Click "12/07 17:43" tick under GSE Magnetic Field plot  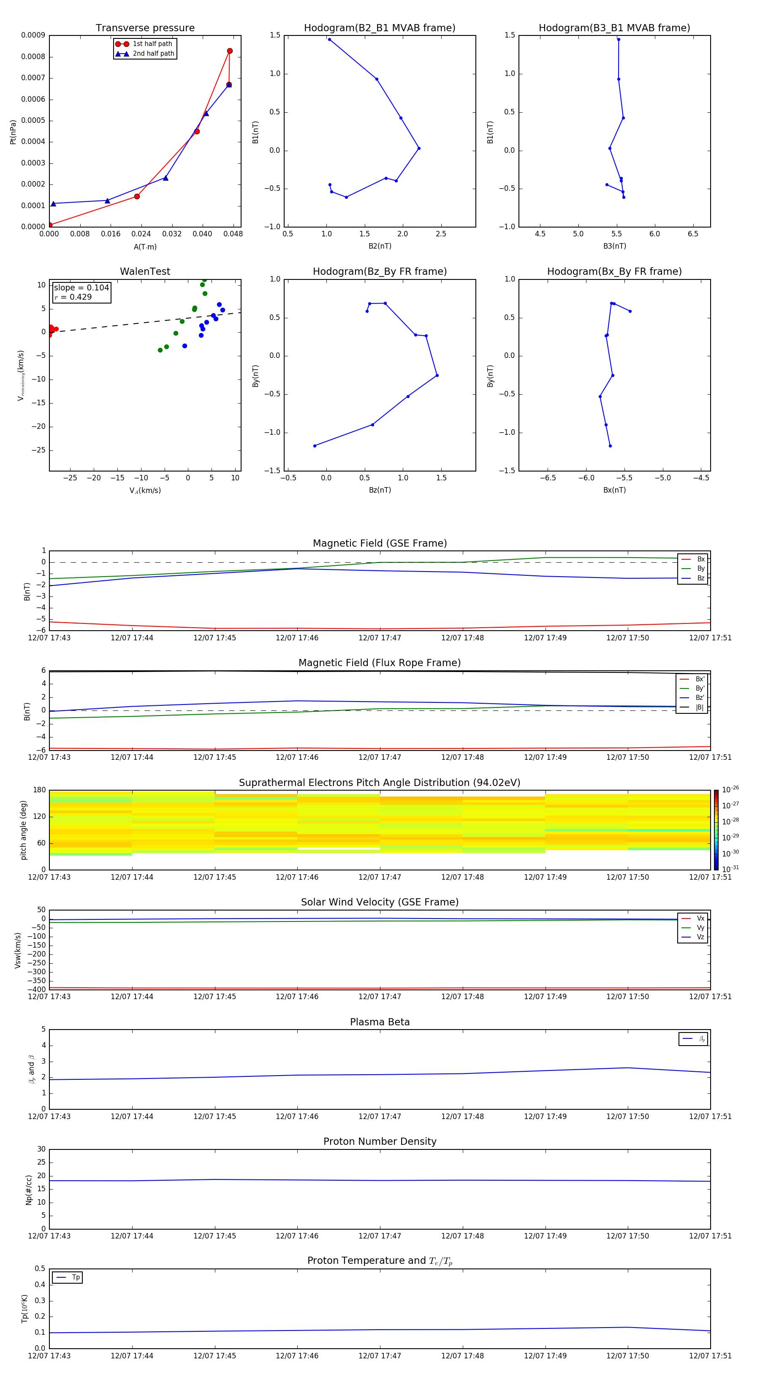click(49, 638)
